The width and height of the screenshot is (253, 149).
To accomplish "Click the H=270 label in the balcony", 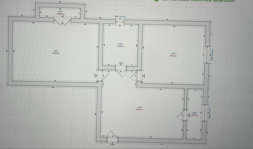I will coord(60,12).
